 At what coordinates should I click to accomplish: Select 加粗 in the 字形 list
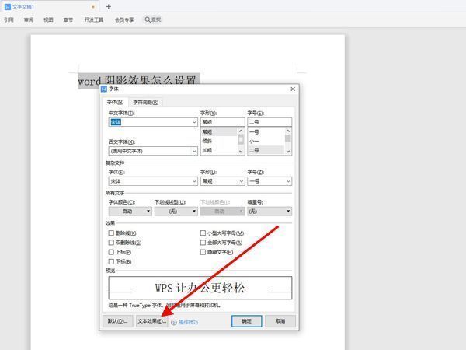pyautogui.click(x=219, y=150)
